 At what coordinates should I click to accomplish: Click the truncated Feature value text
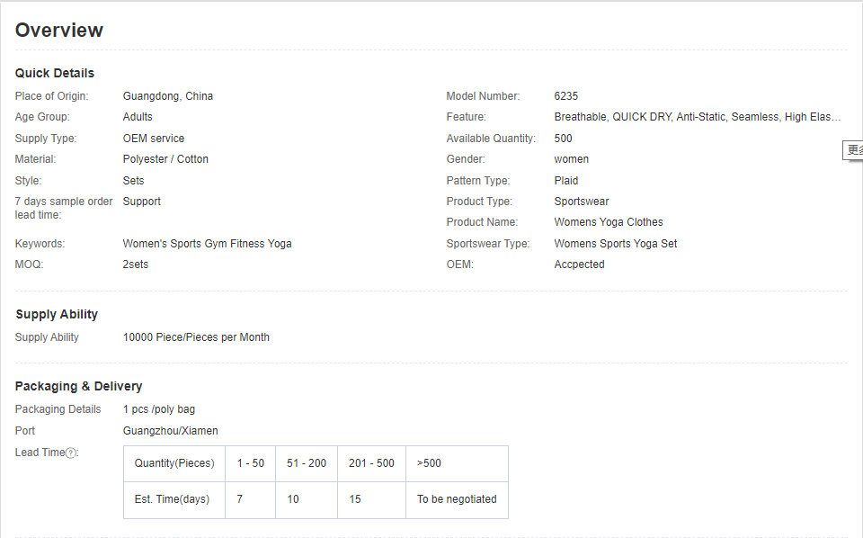697,117
